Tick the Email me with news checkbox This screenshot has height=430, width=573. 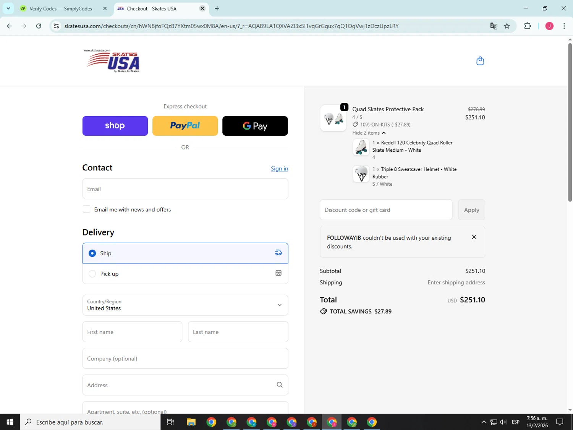point(87,209)
